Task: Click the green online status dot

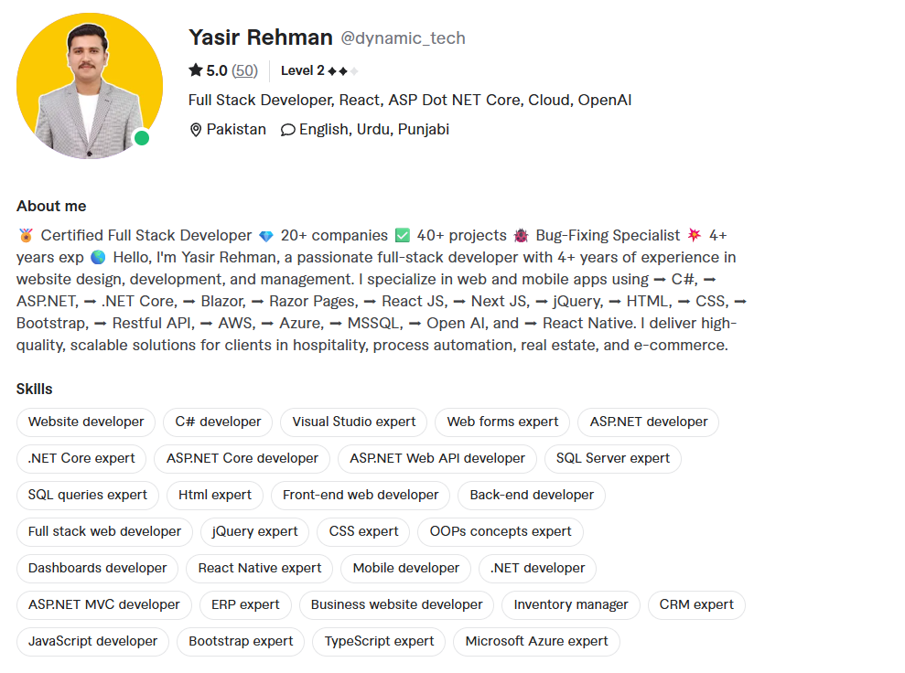Action: pos(143,136)
